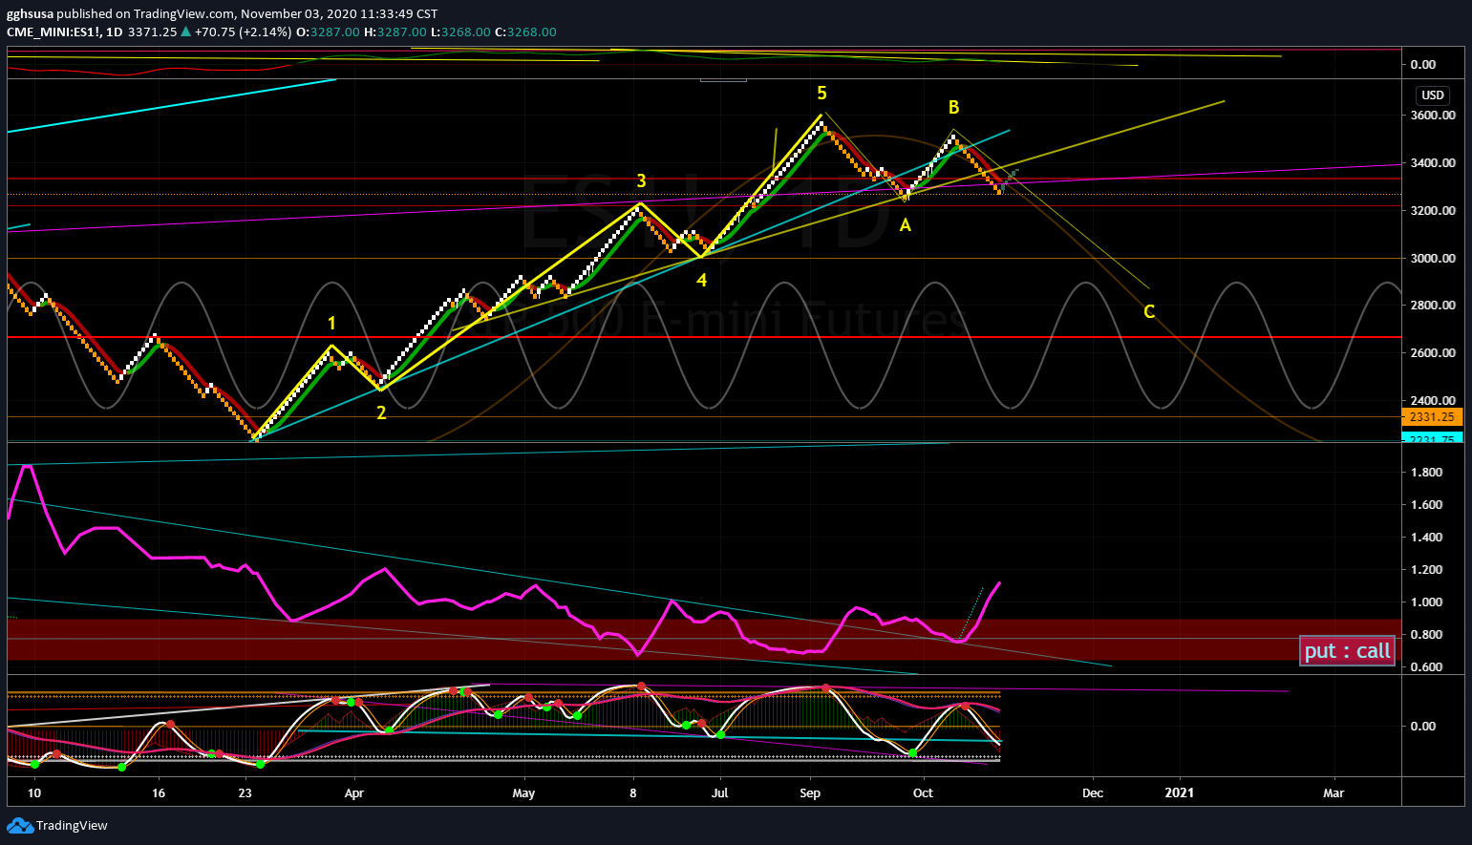Click the 2021 label on time axis
The image size is (1472, 845).
tap(1180, 793)
